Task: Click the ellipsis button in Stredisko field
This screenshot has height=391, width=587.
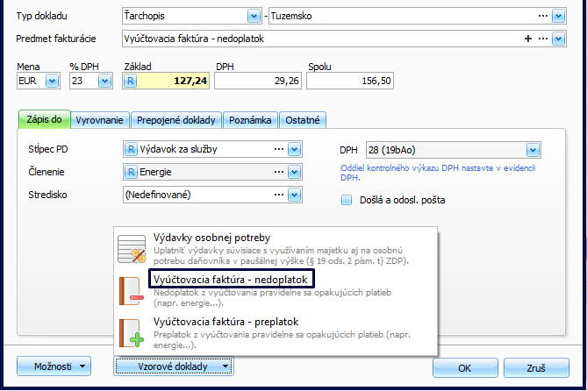Action: pyautogui.click(x=280, y=195)
